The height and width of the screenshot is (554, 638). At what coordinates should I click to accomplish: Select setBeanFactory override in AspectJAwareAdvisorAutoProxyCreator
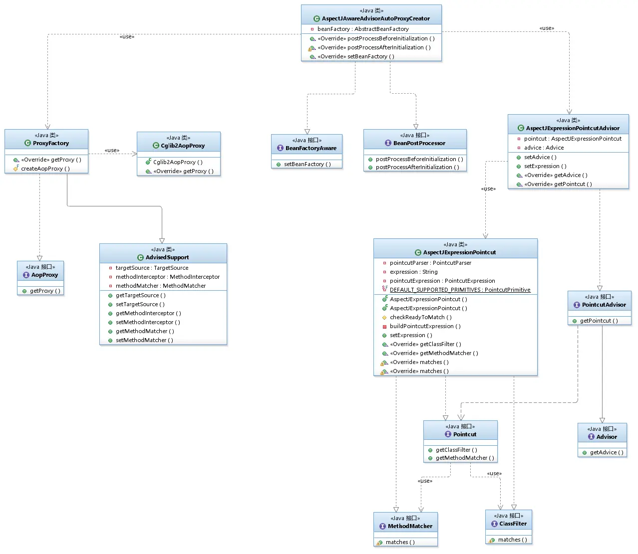click(x=356, y=56)
